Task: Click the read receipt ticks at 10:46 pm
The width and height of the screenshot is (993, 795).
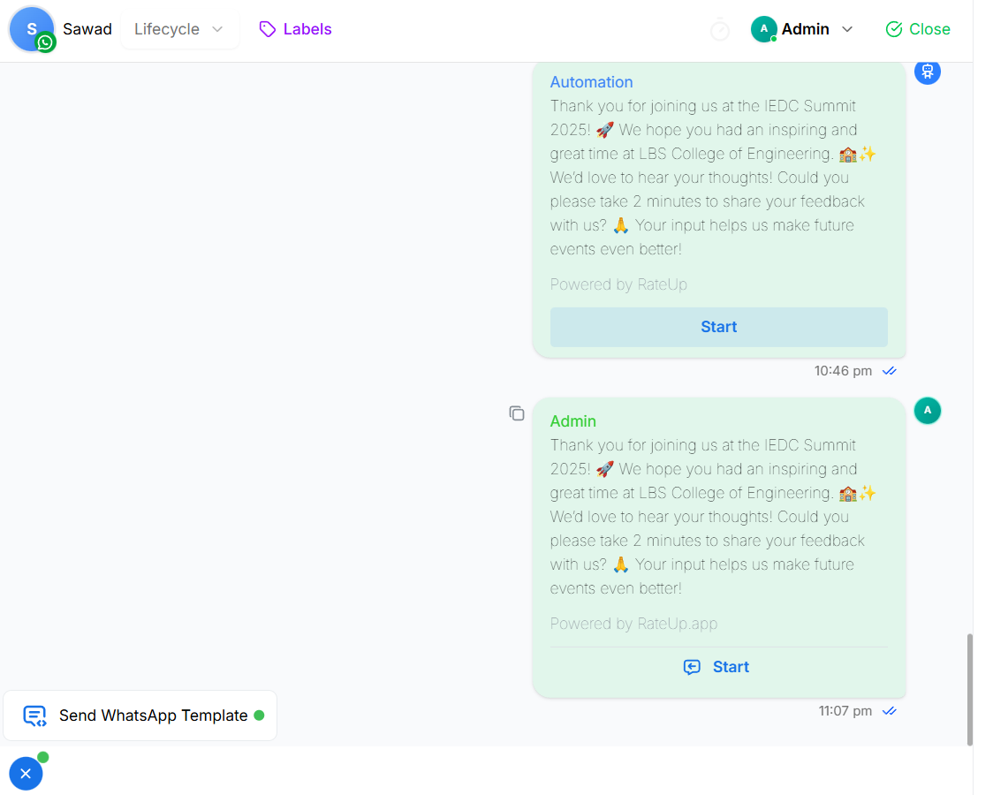Action: (x=890, y=371)
